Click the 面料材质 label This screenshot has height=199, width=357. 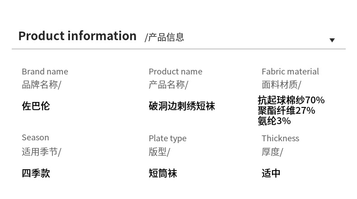tap(281, 84)
